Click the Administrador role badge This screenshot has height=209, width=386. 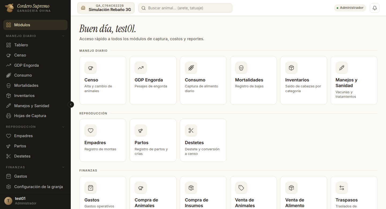point(350,8)
